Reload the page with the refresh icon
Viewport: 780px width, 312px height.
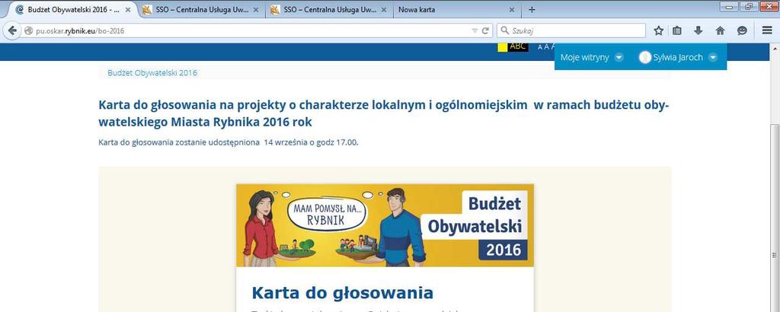click(485, 30)
